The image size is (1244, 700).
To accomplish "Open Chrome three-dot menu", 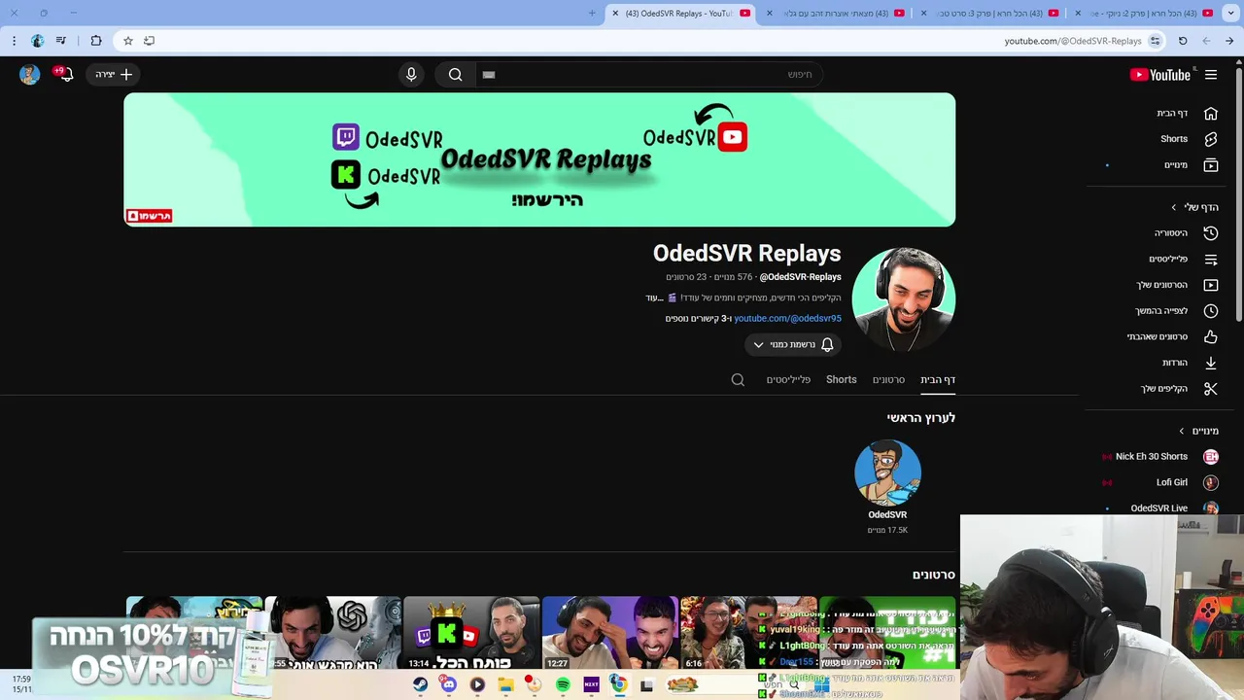I will [14, 41].
